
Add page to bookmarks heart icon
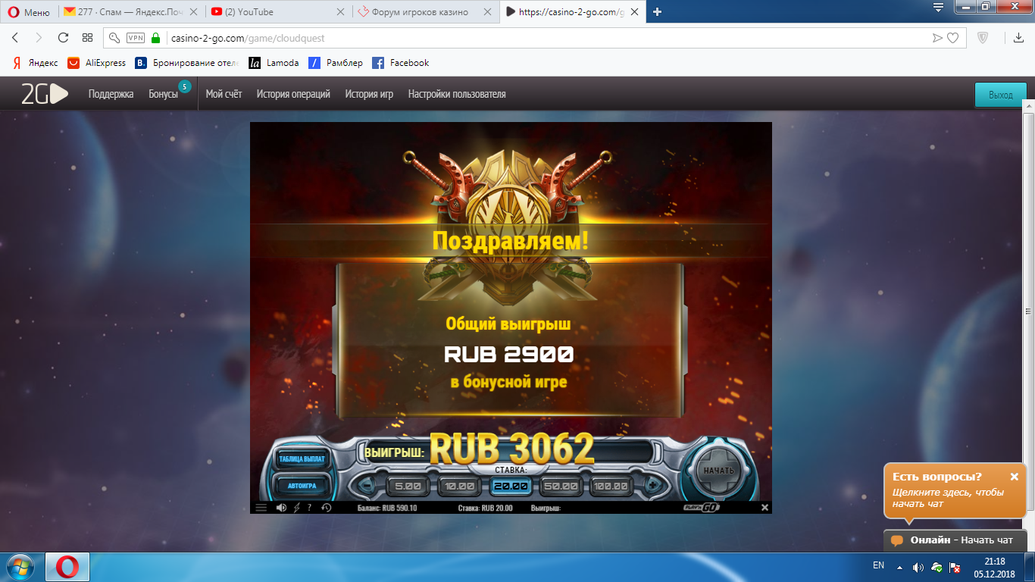click(953, 38)
